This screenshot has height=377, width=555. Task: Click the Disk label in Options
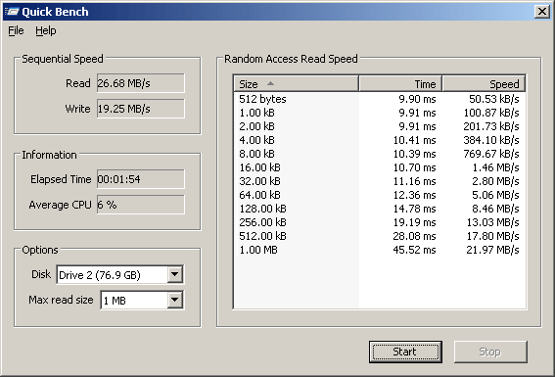click(41, 274)
